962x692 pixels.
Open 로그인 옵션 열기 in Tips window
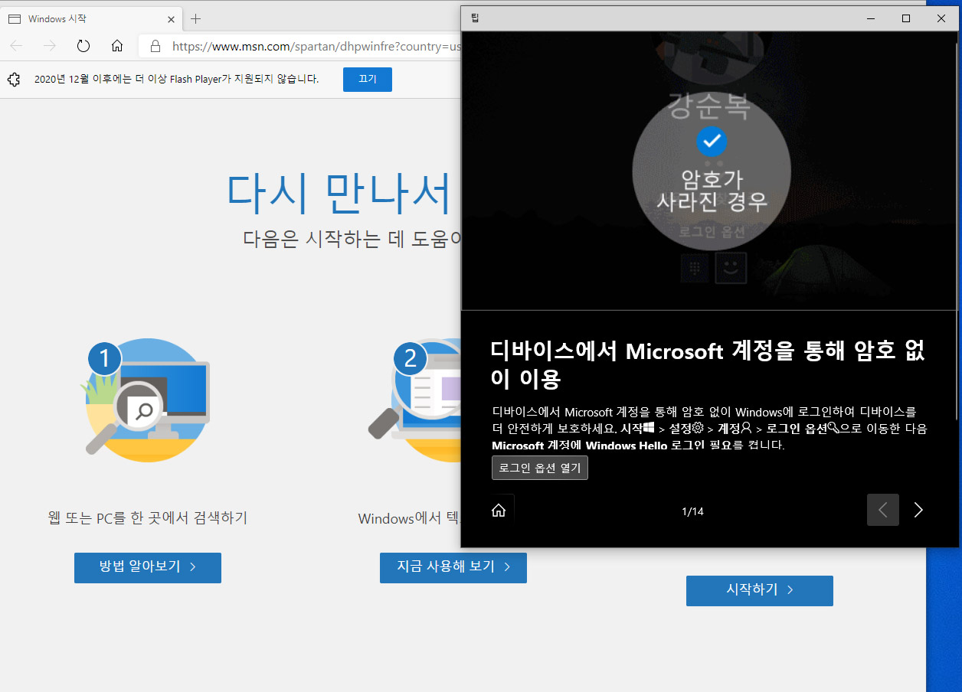[x=540, y=468]
